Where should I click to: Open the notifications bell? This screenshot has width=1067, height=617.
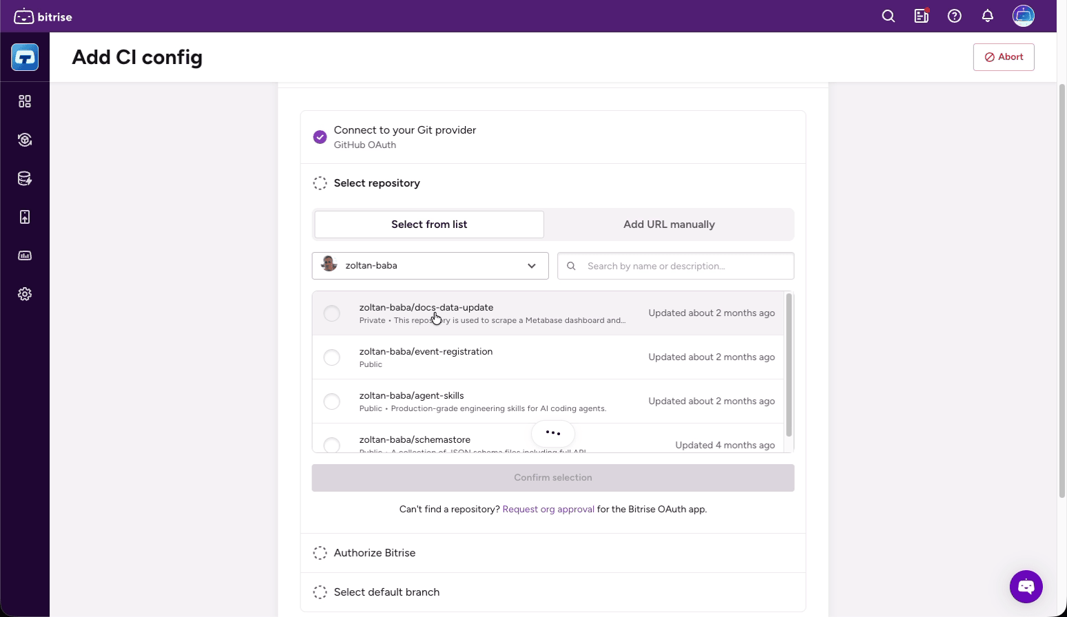988,16
